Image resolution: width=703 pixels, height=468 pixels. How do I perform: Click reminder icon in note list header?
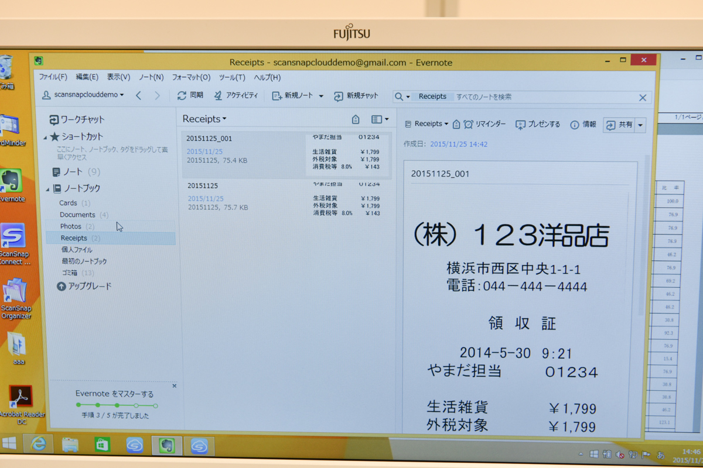356,119
